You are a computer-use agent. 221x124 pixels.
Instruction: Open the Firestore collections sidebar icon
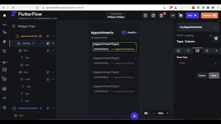coord(4,70)
